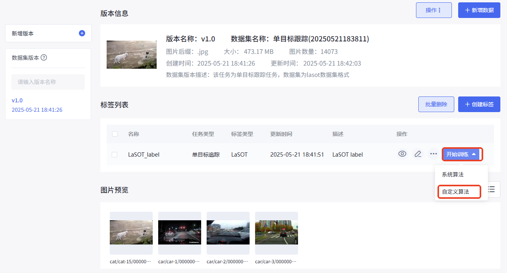The height and width of the screenshot is (273, 507).
Task: Click the 创建标签 button
Action: pos(479,104)
